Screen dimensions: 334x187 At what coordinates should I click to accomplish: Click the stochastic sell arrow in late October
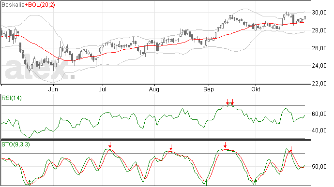tap(291, 149)
